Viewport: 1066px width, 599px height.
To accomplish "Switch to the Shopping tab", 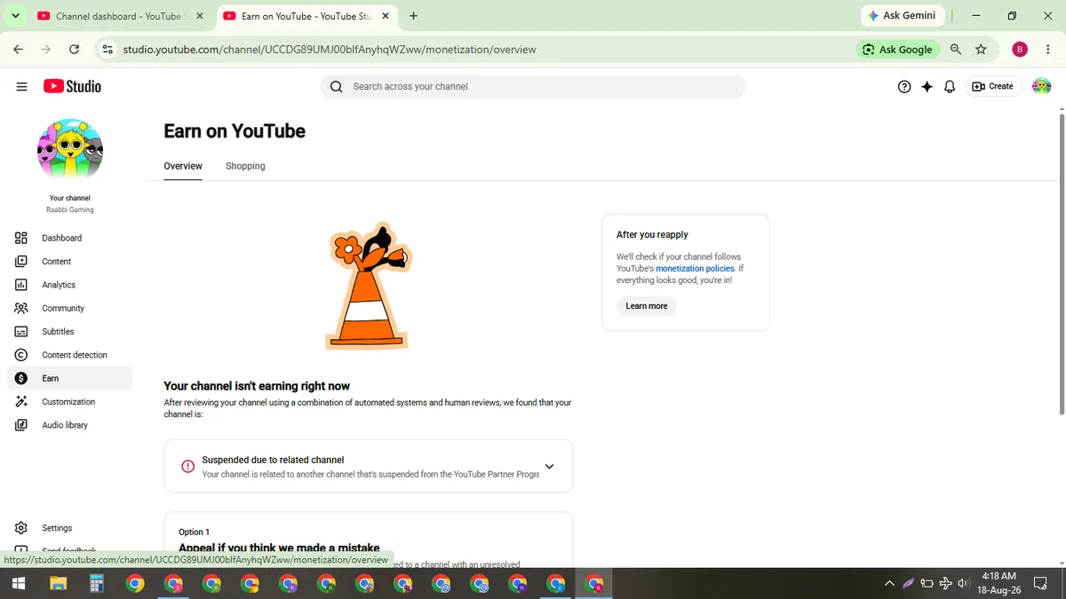I will [x=245, y=166].
